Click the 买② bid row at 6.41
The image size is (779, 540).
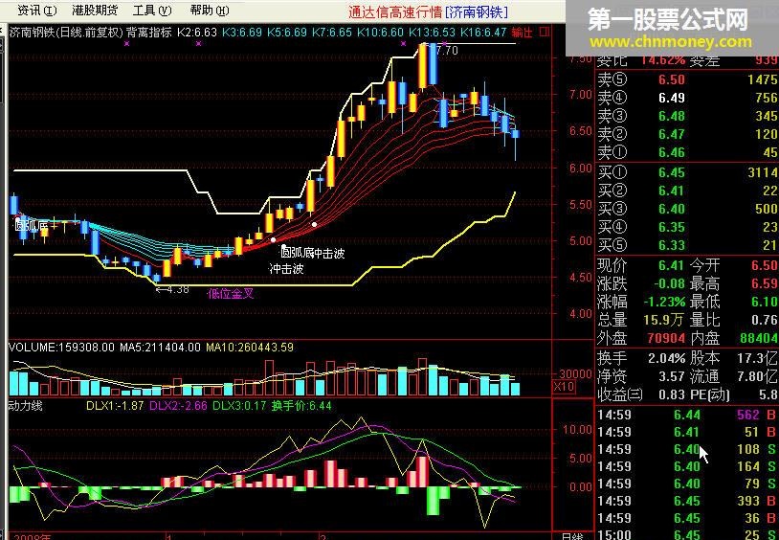687,191
